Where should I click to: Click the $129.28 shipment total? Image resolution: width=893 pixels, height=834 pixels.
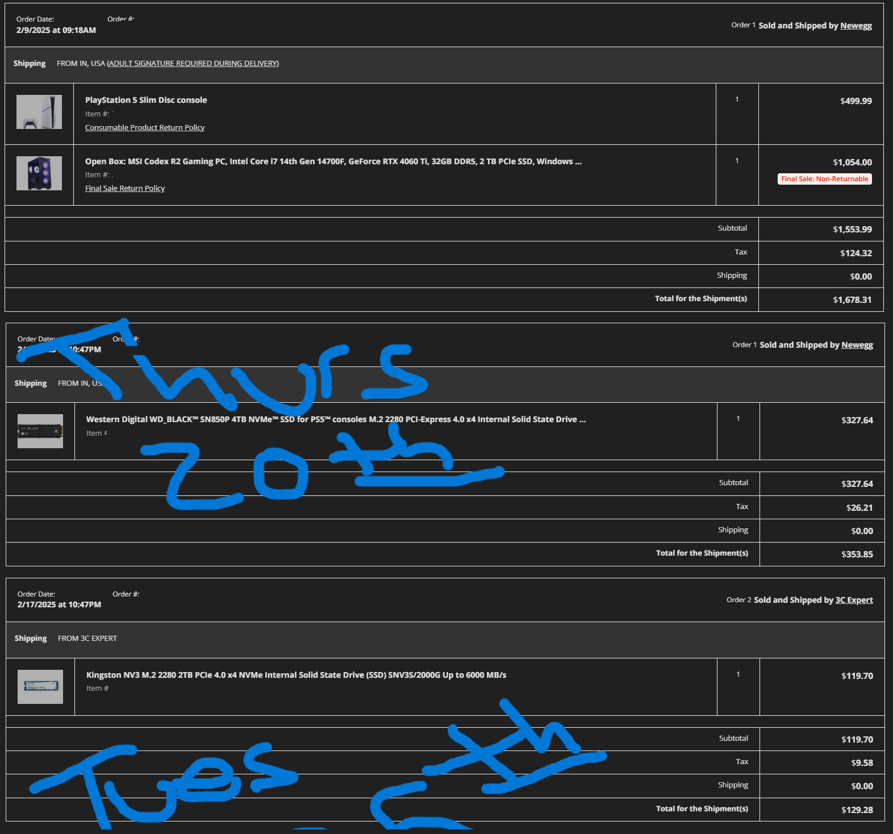(857, 810)
